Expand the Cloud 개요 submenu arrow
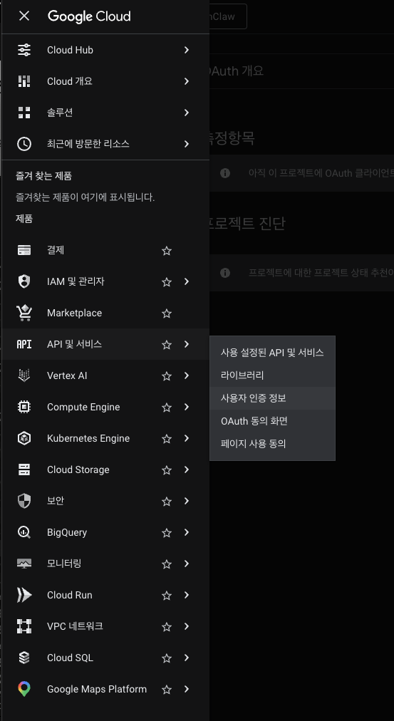This screenshot has width=394, height=721. point(186,81)
